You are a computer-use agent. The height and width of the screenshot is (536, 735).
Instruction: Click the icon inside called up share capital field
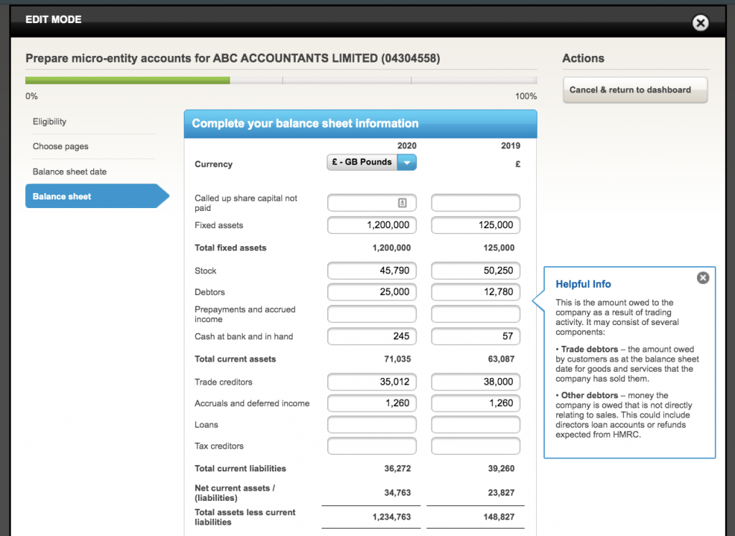[x=403, y=202]
